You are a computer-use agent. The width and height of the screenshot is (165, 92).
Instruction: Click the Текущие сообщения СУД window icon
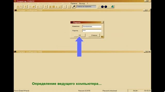point(15,52)
